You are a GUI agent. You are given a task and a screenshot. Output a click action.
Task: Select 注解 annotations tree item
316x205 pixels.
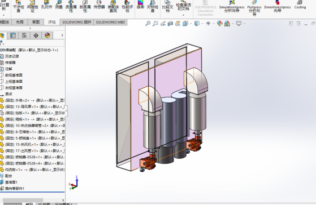(x=8, y=69)
